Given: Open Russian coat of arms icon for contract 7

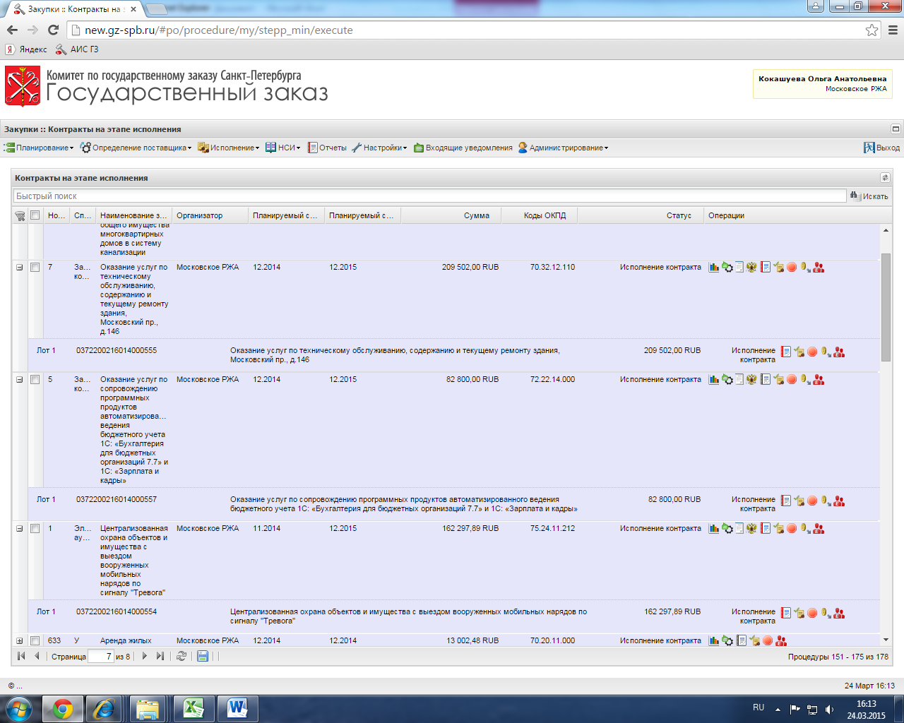Looking at the screenshot, I should point(751,267).
